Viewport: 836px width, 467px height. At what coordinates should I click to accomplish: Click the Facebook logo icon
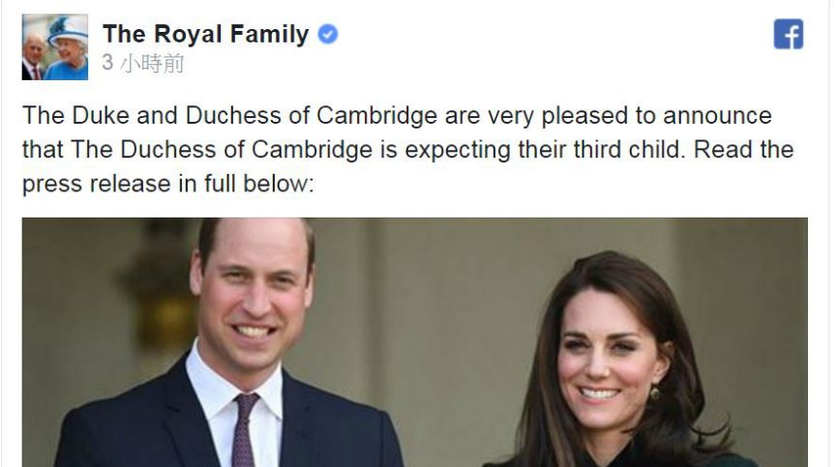(x=789, y=35)
